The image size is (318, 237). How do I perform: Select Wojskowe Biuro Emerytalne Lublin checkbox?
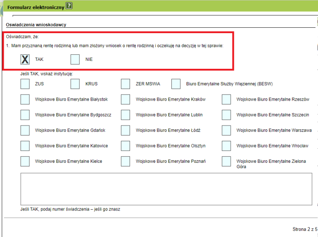click(125, 115)
